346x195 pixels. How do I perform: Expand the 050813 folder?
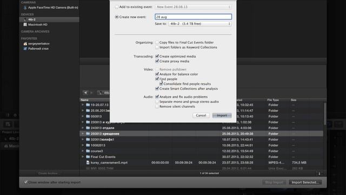click(83, 116)
